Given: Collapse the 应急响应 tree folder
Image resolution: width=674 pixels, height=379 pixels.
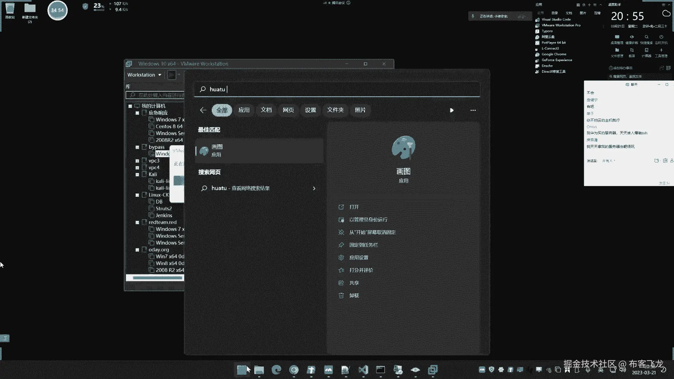Looking at the screenshot, I should (x=137, y=113).
